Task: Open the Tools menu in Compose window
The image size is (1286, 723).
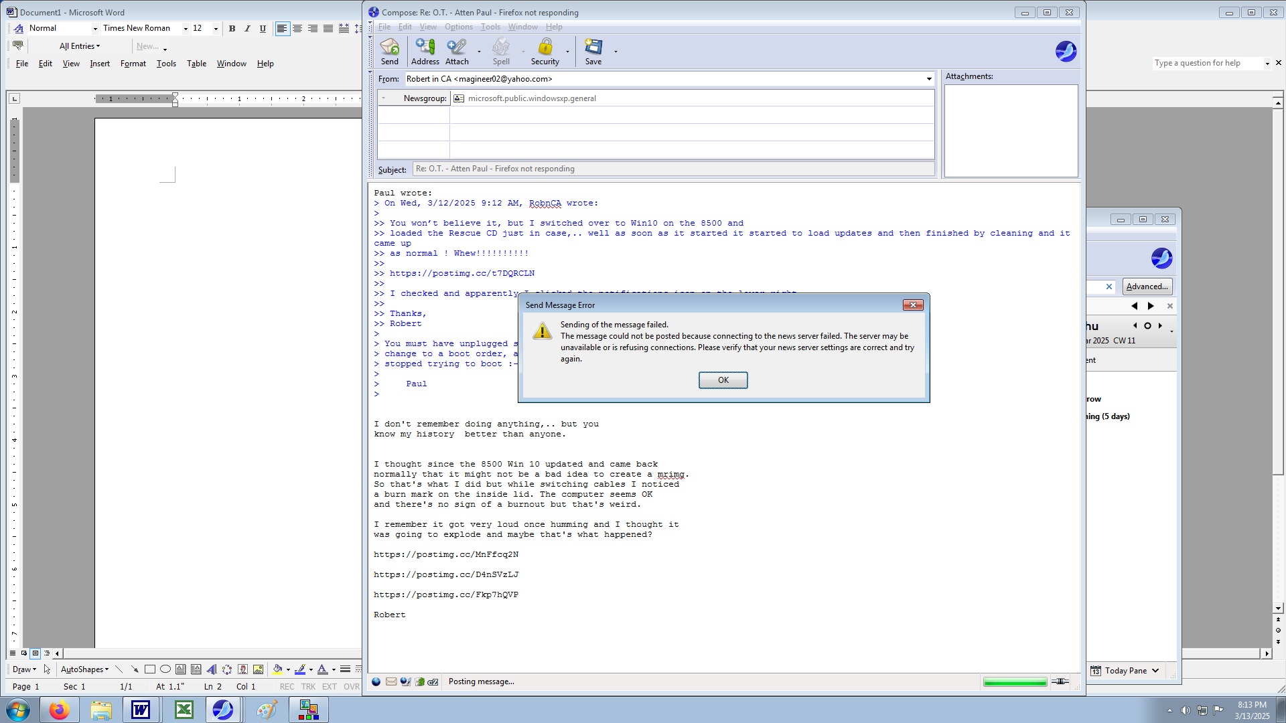Action: point(490,27)
